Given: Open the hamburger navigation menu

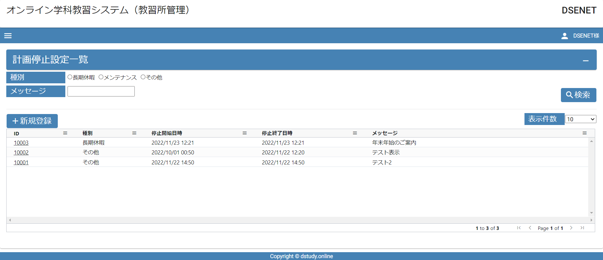Looking at the screenshot, I should coord(8,36).
